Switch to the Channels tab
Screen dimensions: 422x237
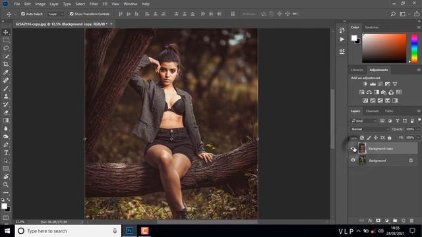(373, 111)
